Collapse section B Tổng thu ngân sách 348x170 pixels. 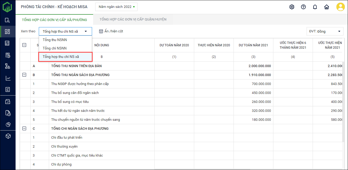tap(25, 75)
